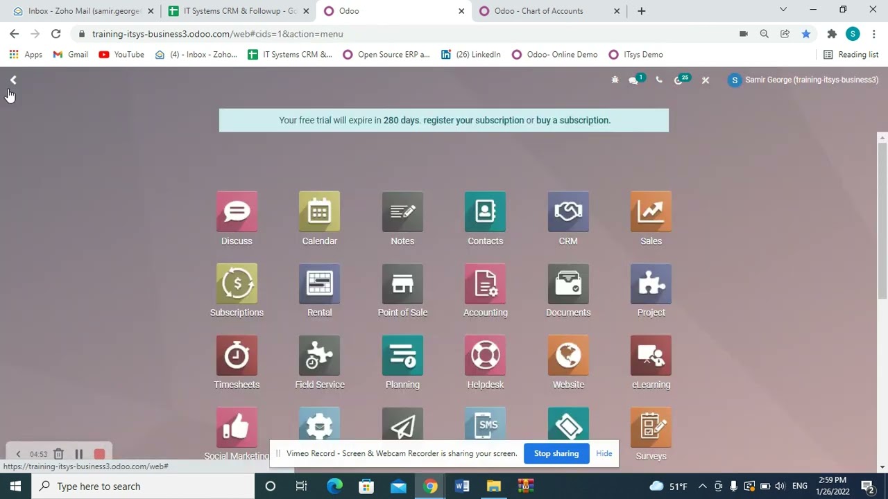This screenshot has height=499, width=888.
Task: Go back in browser history
Action: (x=15, y=34)
